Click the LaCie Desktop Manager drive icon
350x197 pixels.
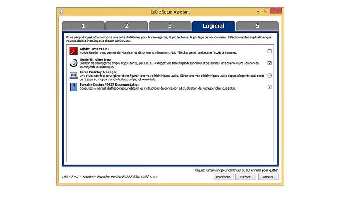pos(74,75)
